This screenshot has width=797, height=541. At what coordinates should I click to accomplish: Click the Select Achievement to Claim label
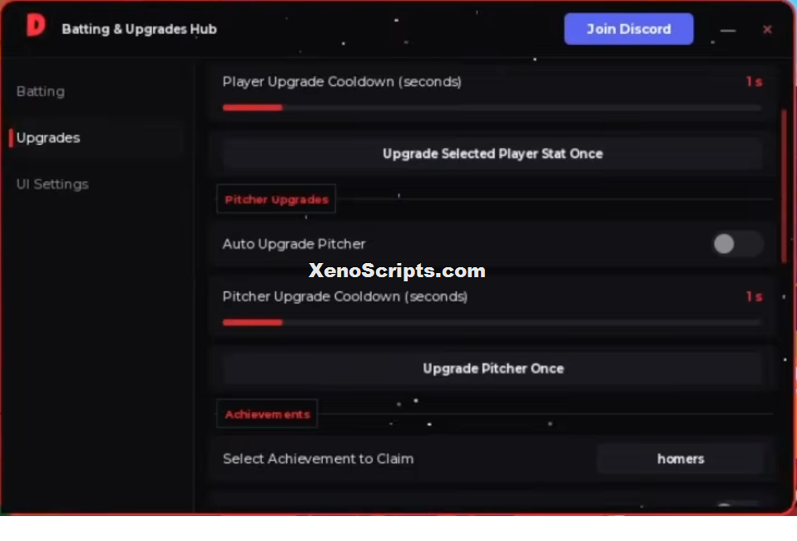[318, 459]
